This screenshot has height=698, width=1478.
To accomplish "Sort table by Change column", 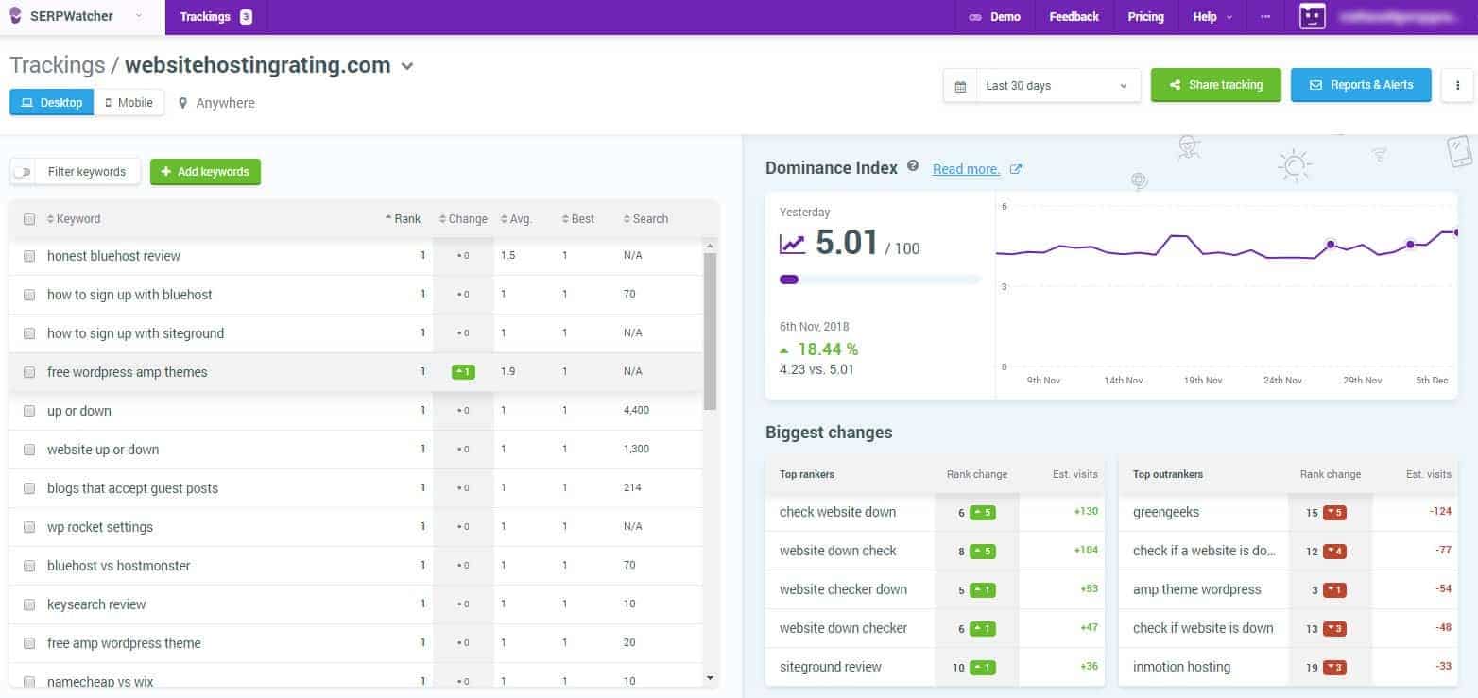I will [463, 219].
